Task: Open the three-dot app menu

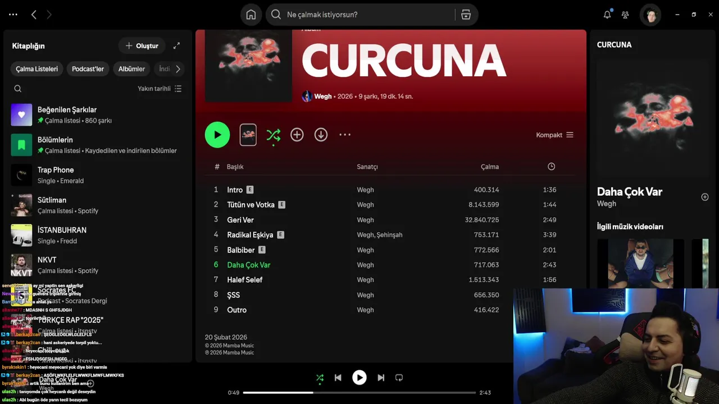Action: tap(13, 15)
